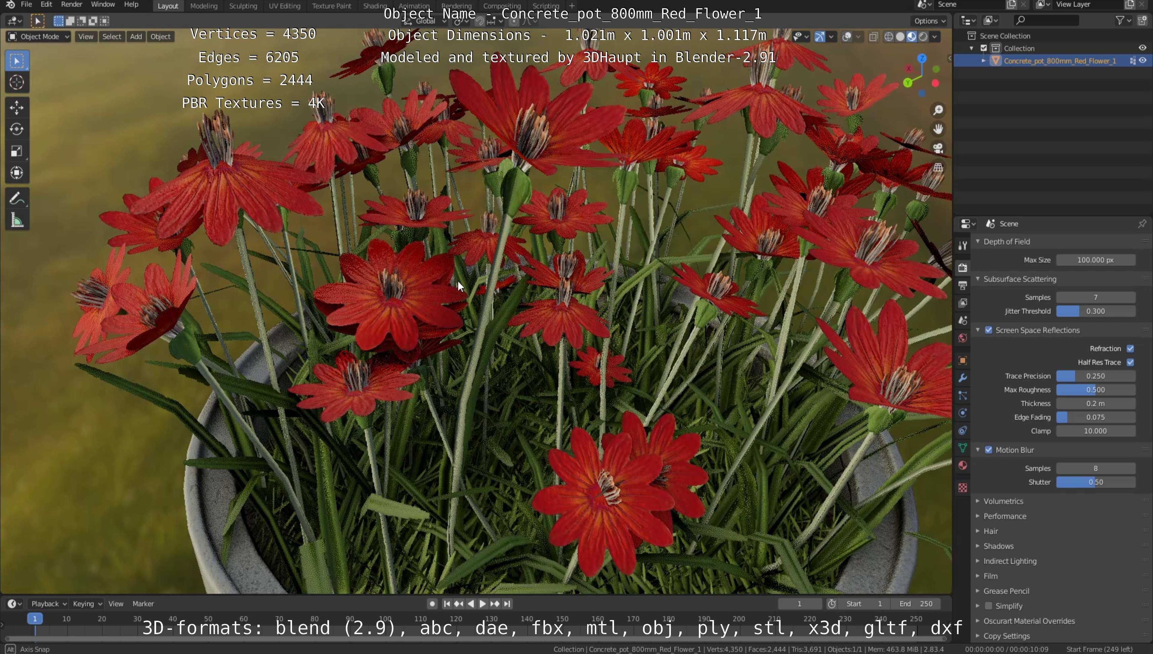The height and width of the screenshot is (654, 1153).
Task: Collapse the Subsurface Scattering panel
Action: click(977, 279)
